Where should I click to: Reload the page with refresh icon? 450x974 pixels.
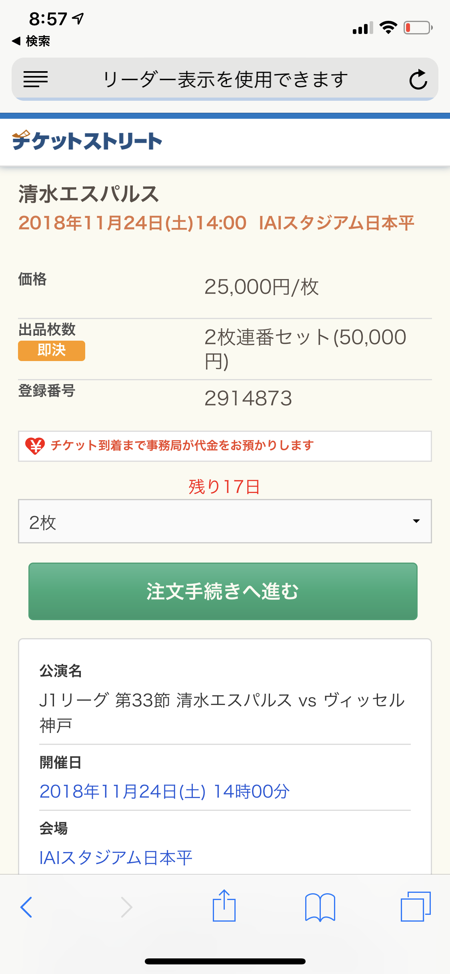pos(418,79)
